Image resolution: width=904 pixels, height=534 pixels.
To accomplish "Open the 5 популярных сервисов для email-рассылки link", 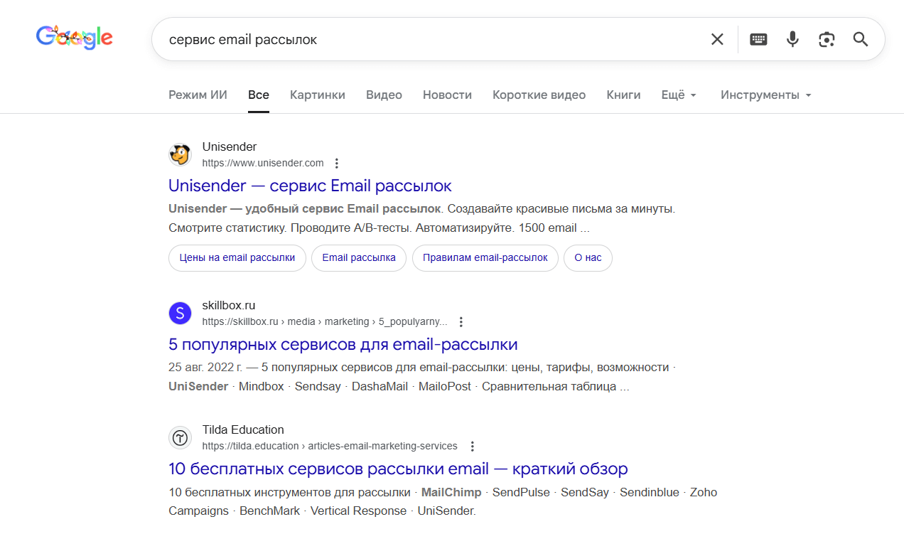I will 343,345.
